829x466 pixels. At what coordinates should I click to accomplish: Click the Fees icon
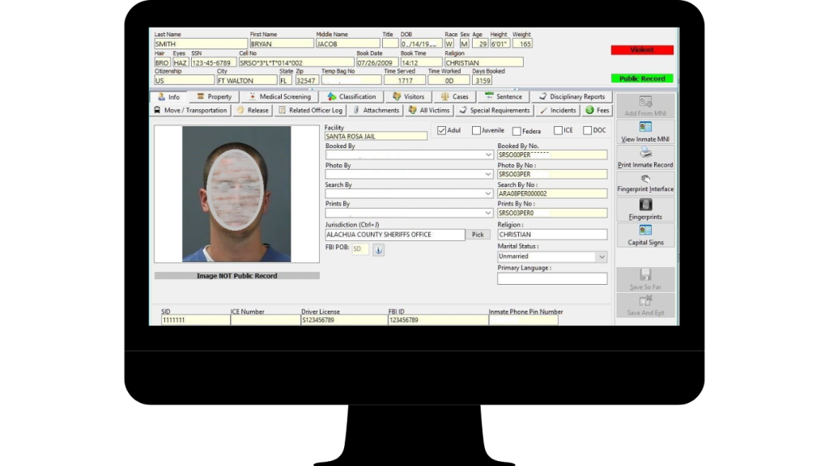click(x=597, y=111)
